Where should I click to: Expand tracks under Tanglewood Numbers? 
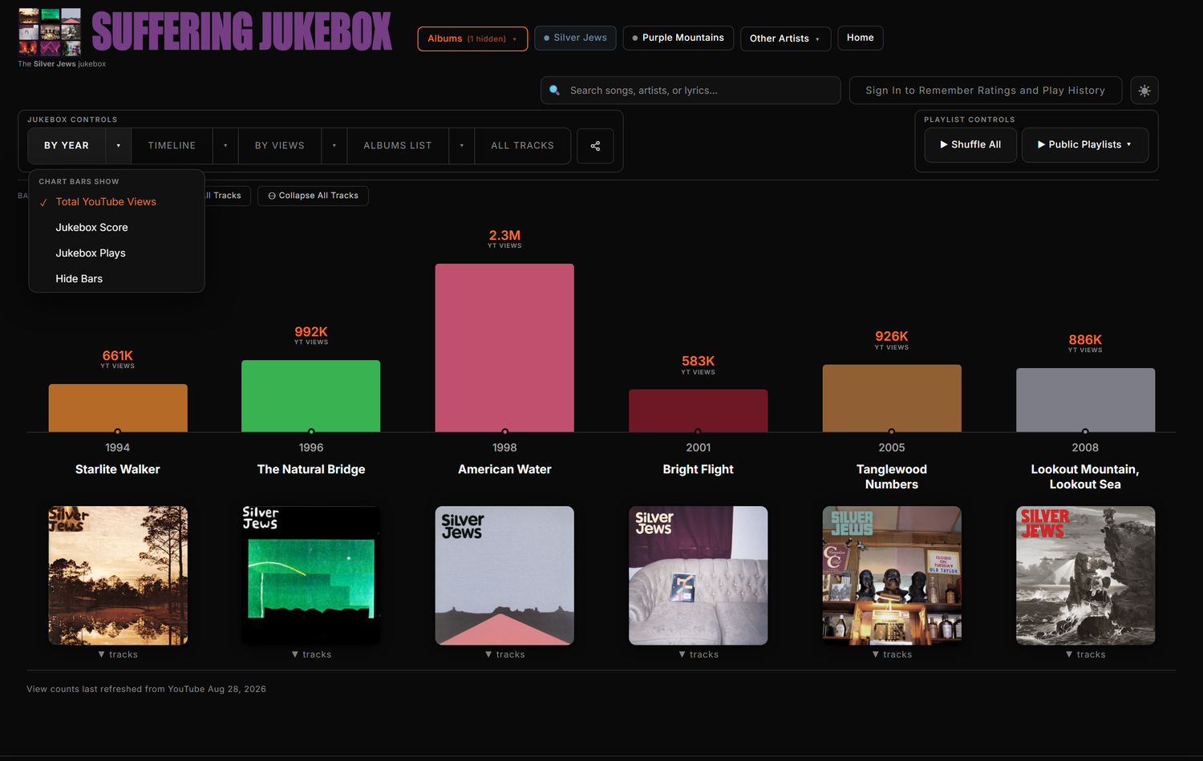coord(892,655)
